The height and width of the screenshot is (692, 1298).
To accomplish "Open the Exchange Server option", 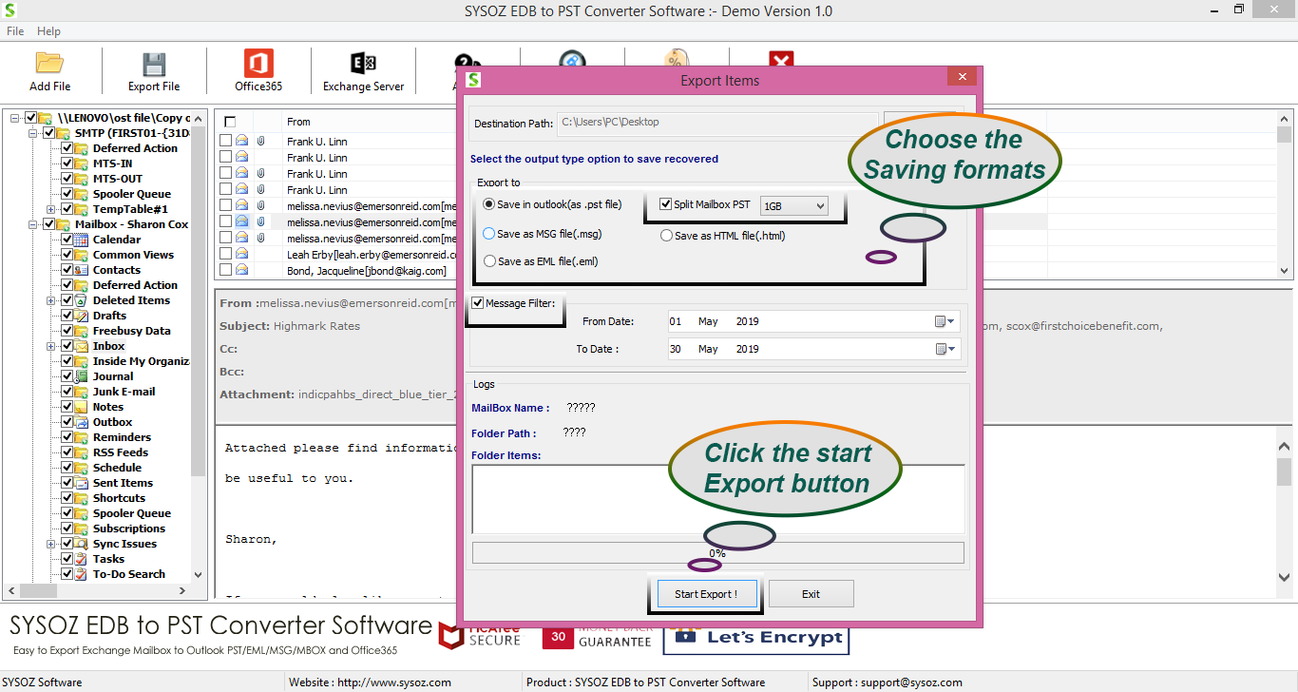I will (x=364, y=70).
